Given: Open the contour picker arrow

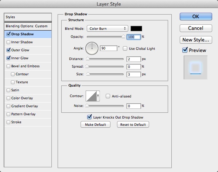Looking at the screenshot, I should pyautogui.click(x=98, y=96).
